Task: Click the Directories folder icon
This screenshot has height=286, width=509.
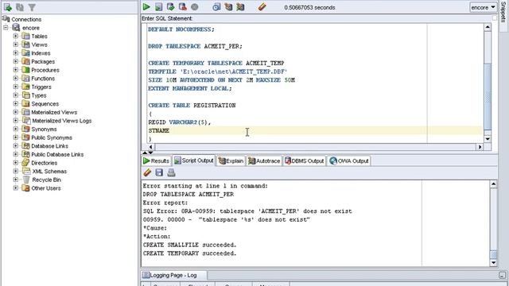Action: [25, 162]
